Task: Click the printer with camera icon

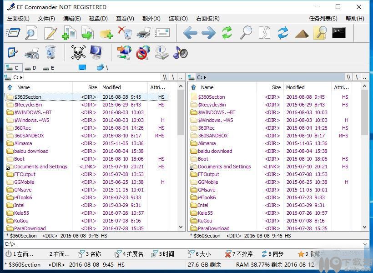Action: point(32,53)
